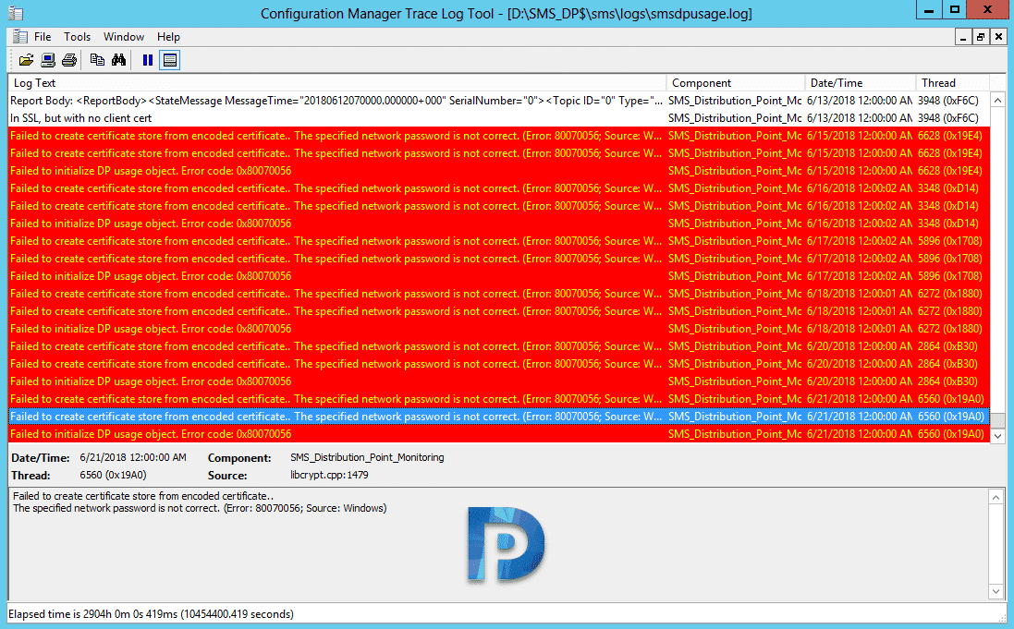Image resolution: width=1014 pixels, height=629 pixels.
Task: Click the Open log file toolbar icon
Action: point(26,60)
